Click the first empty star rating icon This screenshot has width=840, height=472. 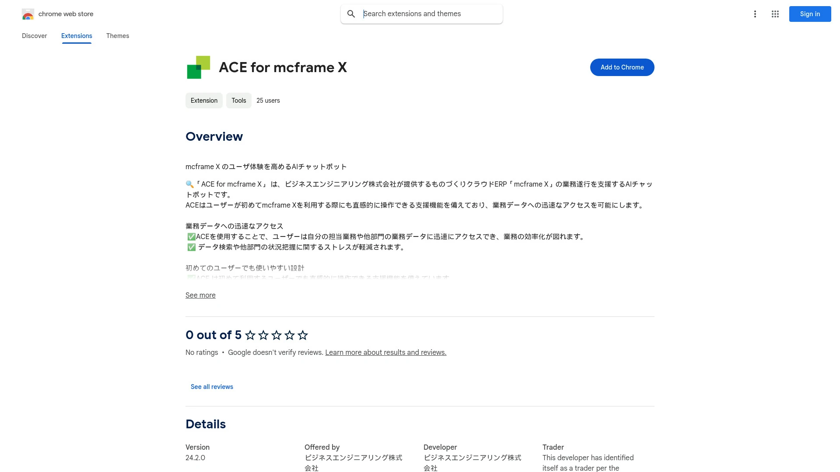click(250, 335)
